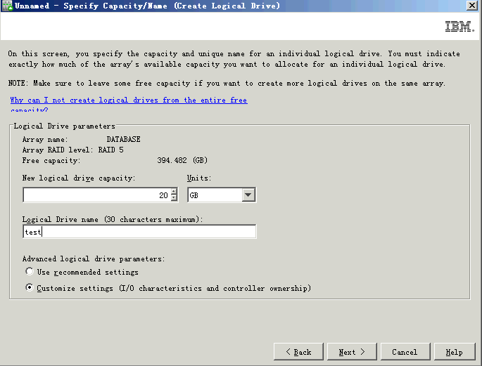Click the IBM logo in the header

click(x=459, y=27)
